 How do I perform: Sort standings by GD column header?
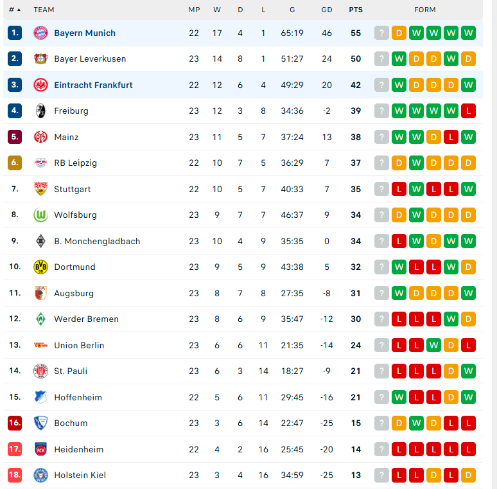pyautogui.click(x=327, y=10)
